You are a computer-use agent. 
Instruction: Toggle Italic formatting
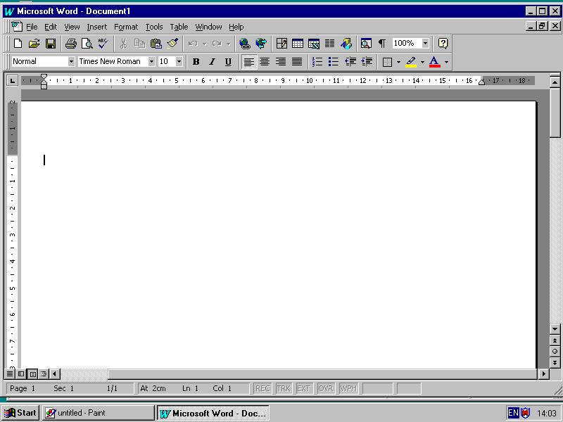(213, 62)
